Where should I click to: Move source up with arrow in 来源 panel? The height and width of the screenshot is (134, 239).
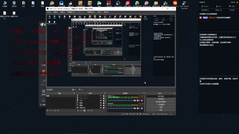pos(88,110)
